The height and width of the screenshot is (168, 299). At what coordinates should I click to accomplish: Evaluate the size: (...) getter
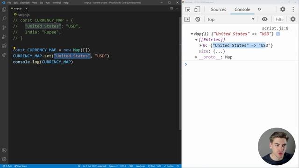219,51
